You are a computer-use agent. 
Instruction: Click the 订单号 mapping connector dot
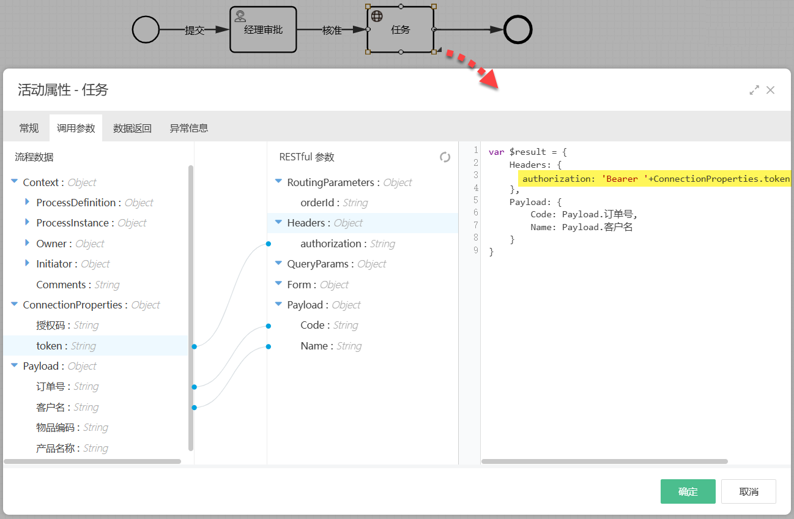tap(194, 387)
